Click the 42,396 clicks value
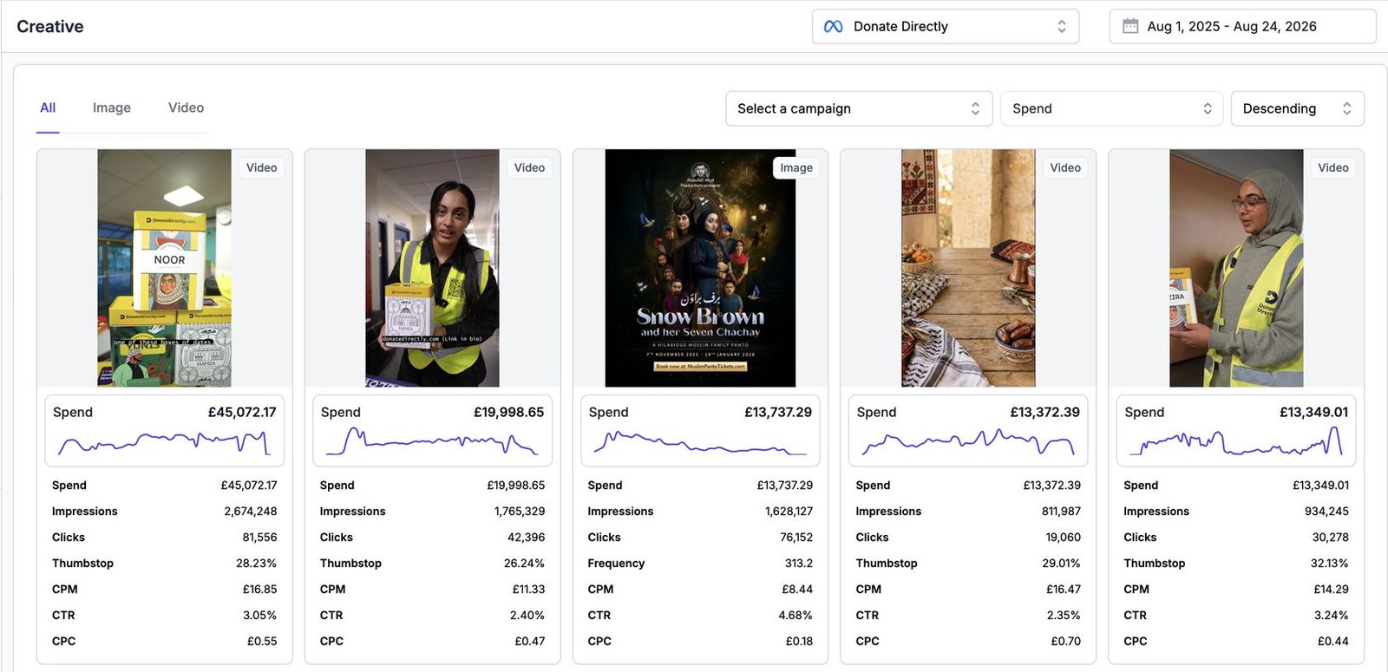This screenshot has width=1388, height=672. (526, 538)
